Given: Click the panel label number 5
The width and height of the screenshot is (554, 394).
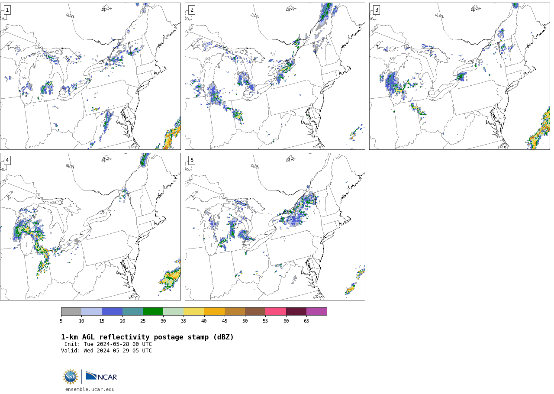Looking at the screenshot, I should [192, 160].
